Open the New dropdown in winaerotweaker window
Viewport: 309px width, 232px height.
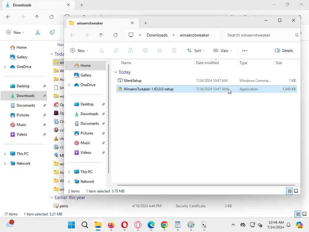(80, 51)
